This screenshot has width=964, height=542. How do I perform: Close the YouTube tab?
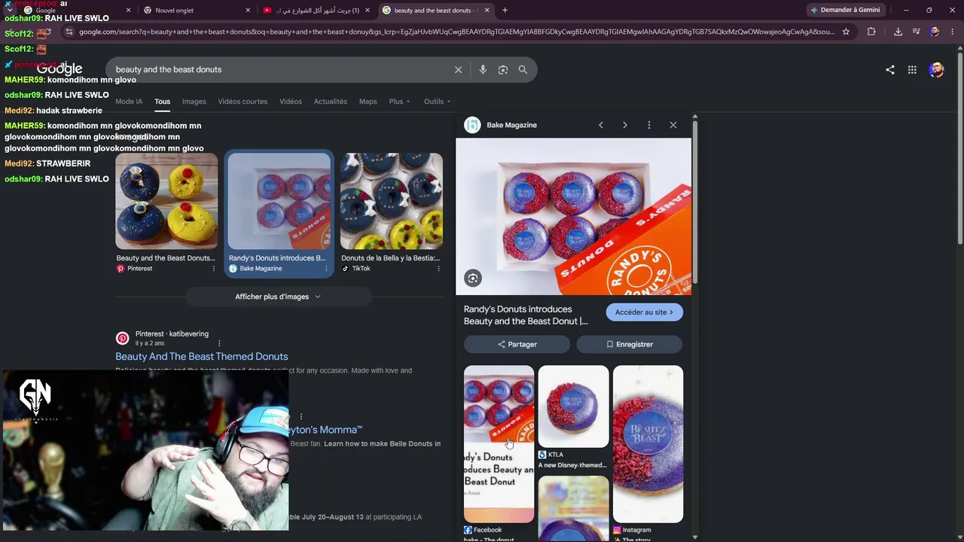[368, 11]
